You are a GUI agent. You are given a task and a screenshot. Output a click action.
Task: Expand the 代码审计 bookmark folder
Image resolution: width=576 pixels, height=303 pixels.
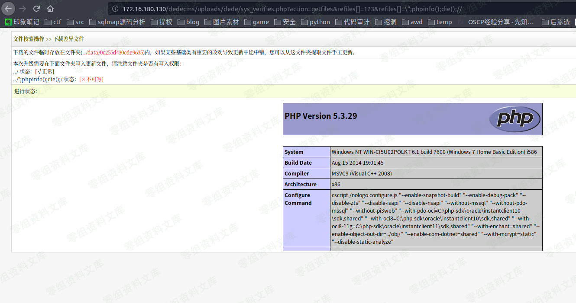pos(353,22)
